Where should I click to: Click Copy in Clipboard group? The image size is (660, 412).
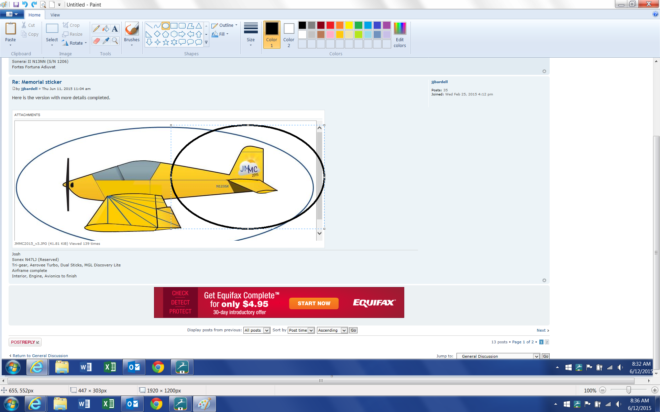point(30,34)
